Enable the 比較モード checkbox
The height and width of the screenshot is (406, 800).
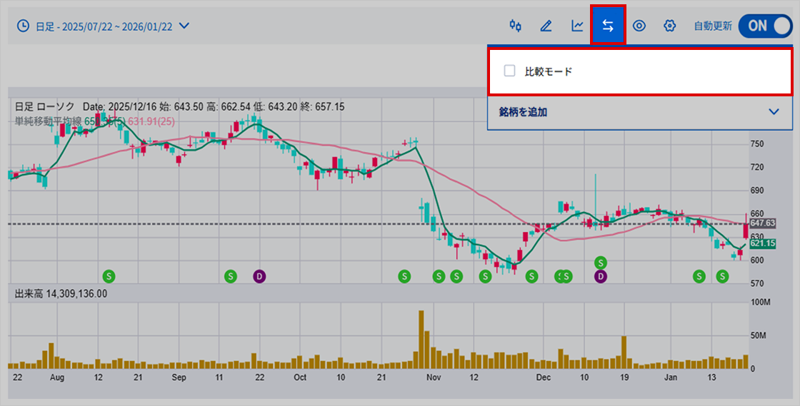point(509,71)
